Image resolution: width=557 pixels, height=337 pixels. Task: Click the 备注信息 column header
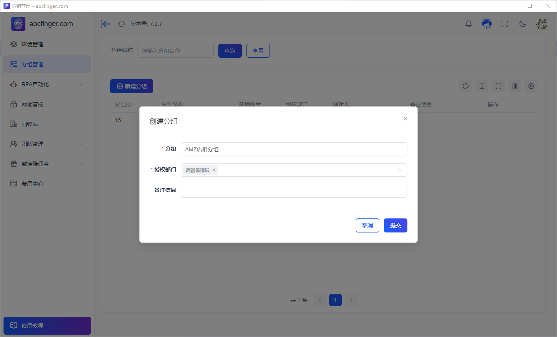coord(421,105)
